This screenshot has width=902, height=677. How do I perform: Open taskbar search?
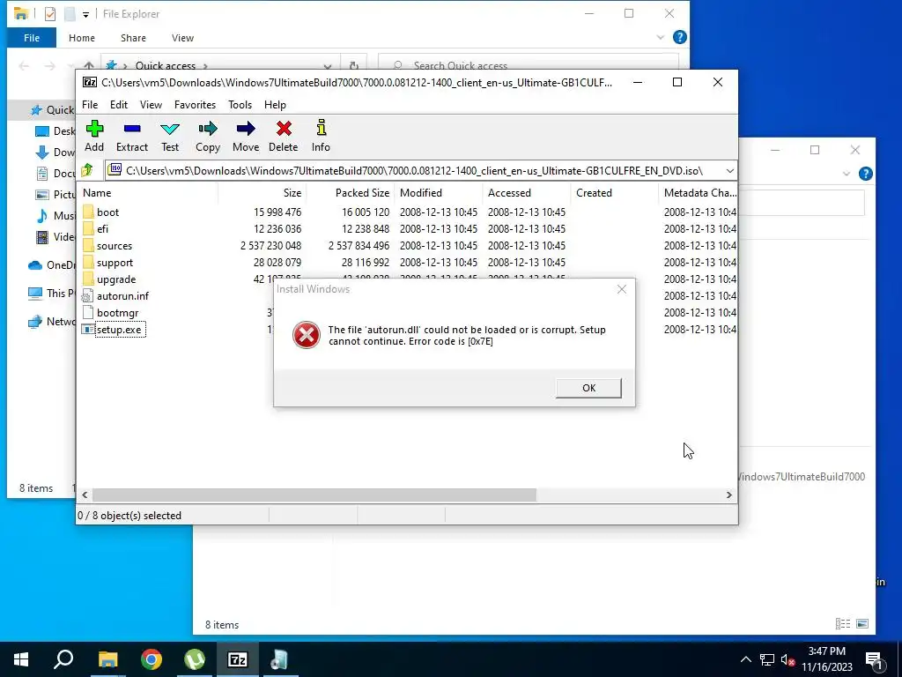(x=63, y=659)
